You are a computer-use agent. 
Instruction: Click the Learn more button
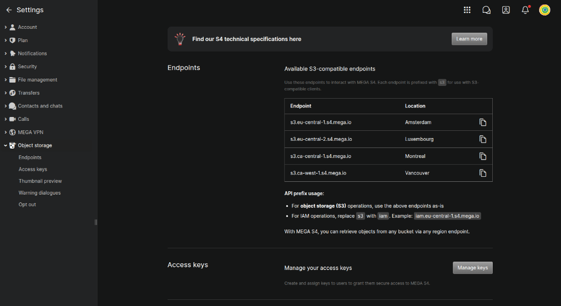469,39
